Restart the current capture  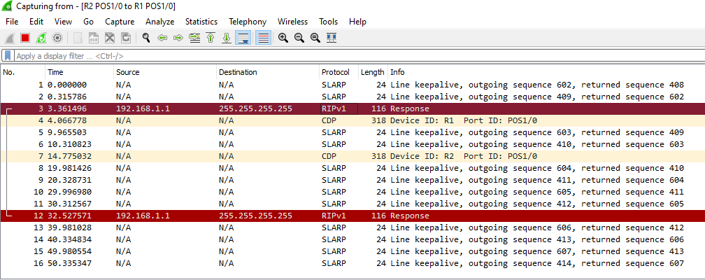point(41,38)
